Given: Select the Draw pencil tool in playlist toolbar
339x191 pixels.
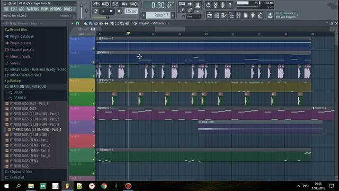Looking at the screenshot, I should tap(85, 23).
